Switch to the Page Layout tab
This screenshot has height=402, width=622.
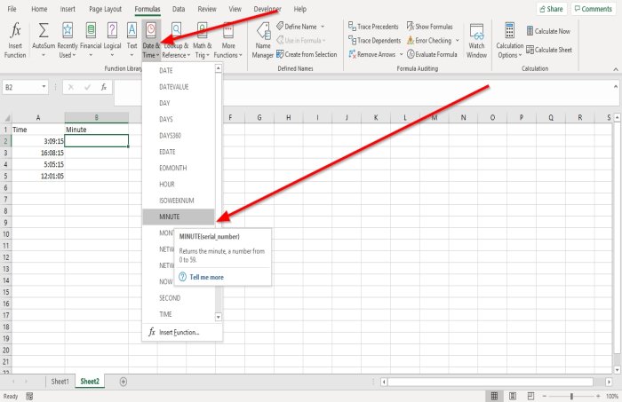[x=105, y=9]
